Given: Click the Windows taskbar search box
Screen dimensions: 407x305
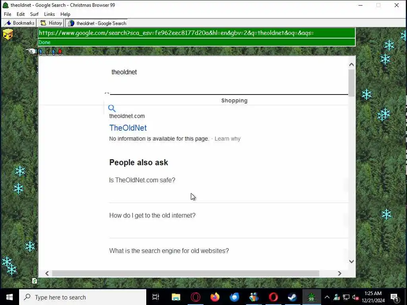Looking at the screenshot, I should pyautogui.click(x=83, y=297).
